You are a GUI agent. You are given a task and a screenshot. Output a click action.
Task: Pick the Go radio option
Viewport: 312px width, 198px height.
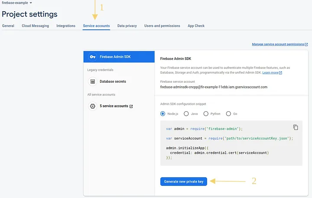[228, 114]
